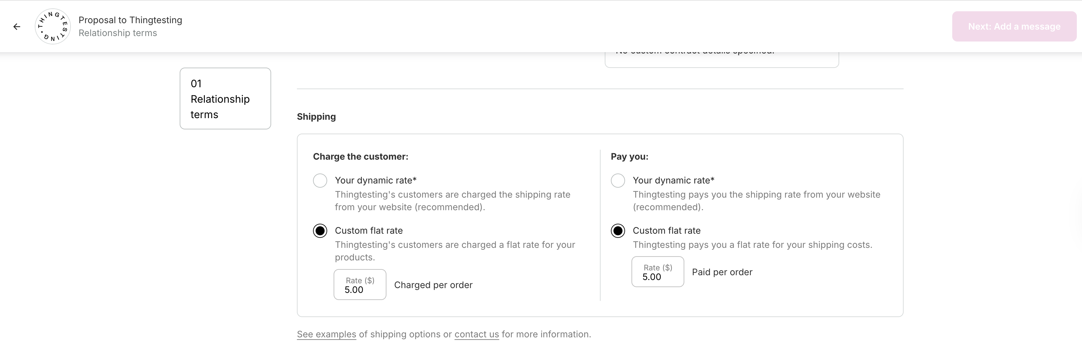
Task: Open the 01 Relationship terms step
Action: (225, 98)
